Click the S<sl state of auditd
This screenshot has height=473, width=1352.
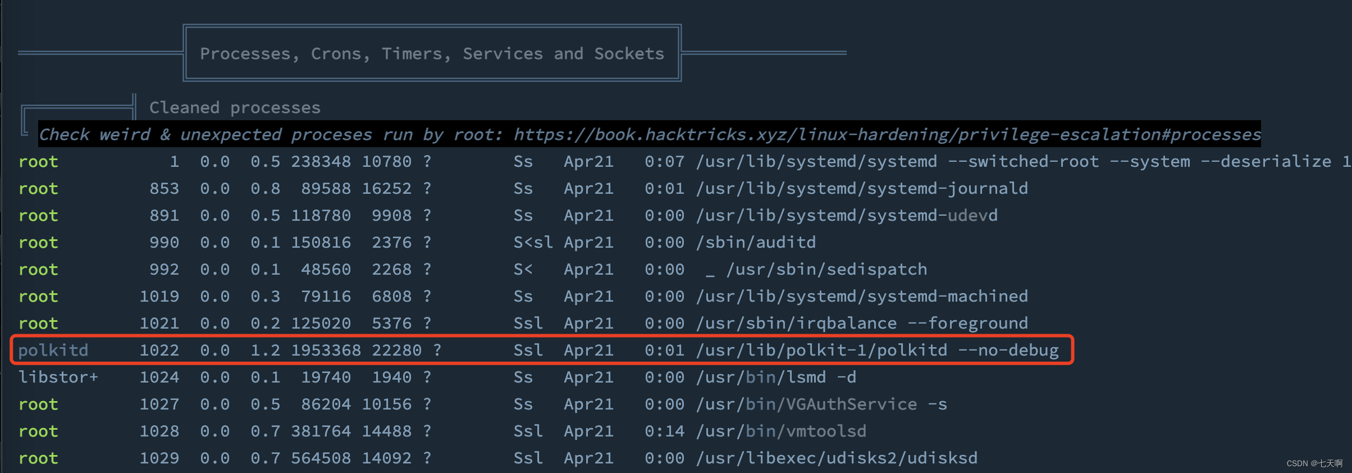pos(533,243)
